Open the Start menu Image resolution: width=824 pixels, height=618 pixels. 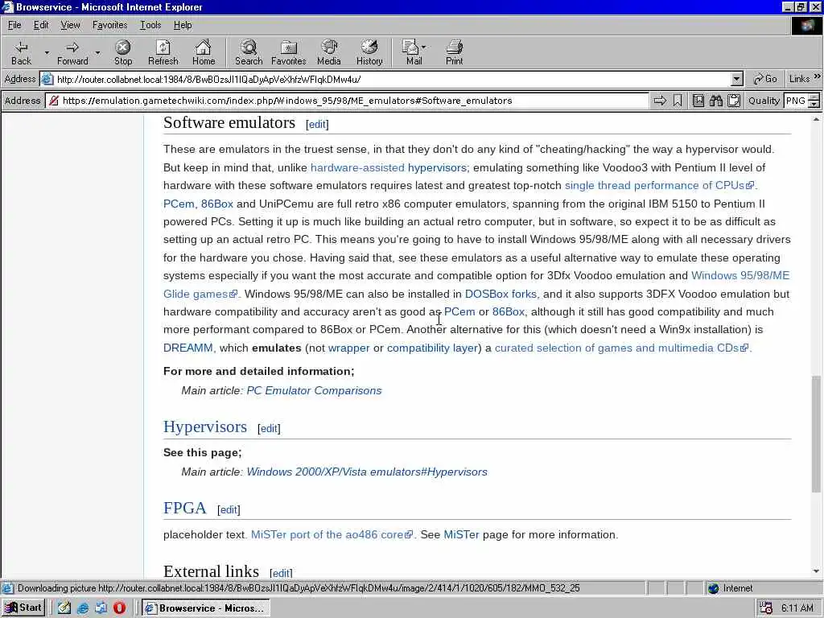coord(23,608)
